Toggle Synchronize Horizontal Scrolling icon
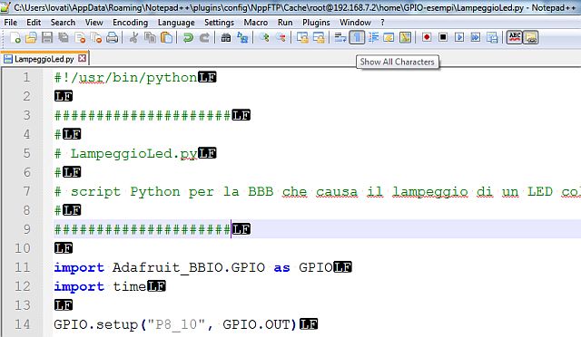Screen dimensions: 581x337 pyautogui.click(x=319, y=37)
